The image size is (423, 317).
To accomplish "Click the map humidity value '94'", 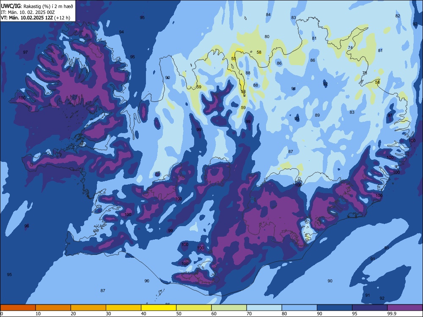I will (x=121, y=32).
